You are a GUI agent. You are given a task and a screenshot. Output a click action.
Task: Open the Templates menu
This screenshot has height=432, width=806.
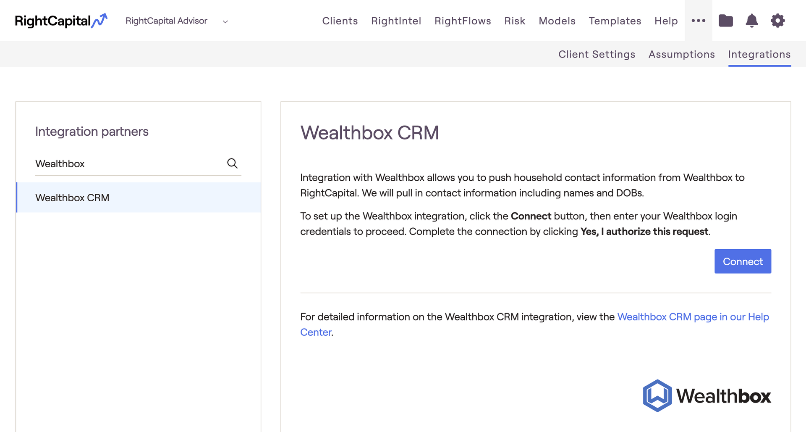(x=615, y=21)
